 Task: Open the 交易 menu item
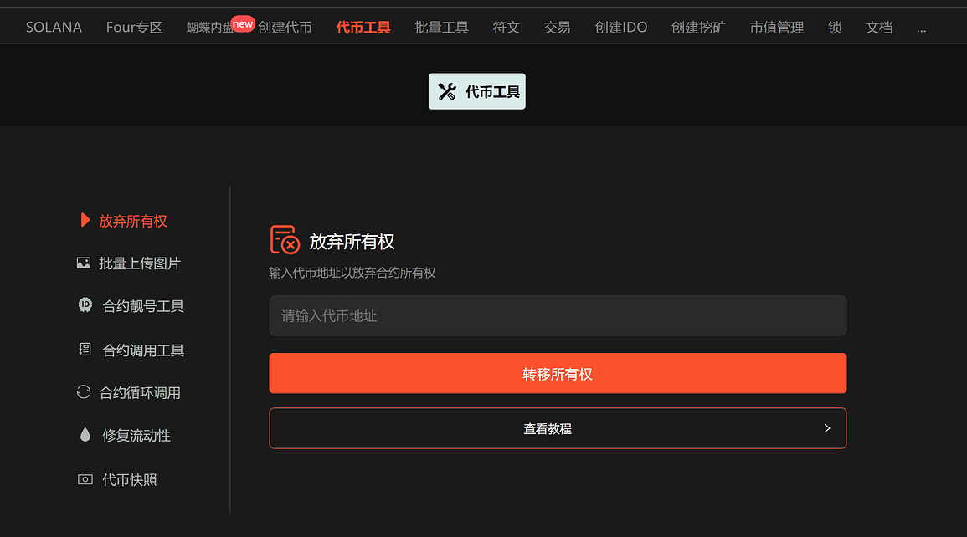tap(557, 27)
